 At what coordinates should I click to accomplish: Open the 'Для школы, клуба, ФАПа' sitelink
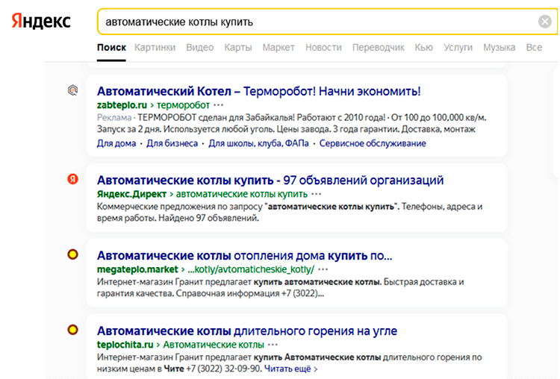click(x=258, y=143)
